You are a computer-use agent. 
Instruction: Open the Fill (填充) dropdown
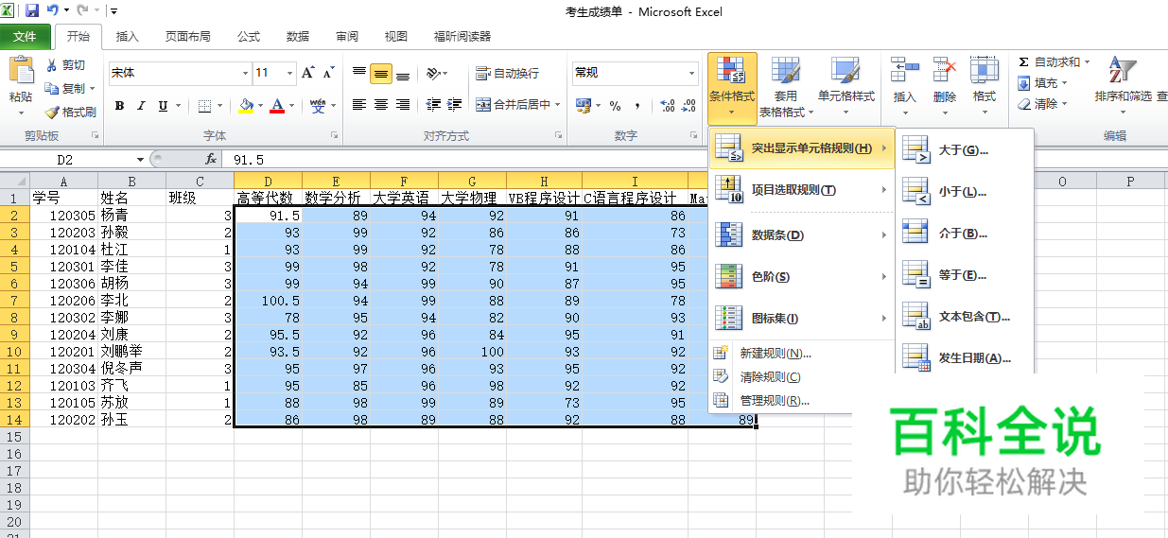1042,83
